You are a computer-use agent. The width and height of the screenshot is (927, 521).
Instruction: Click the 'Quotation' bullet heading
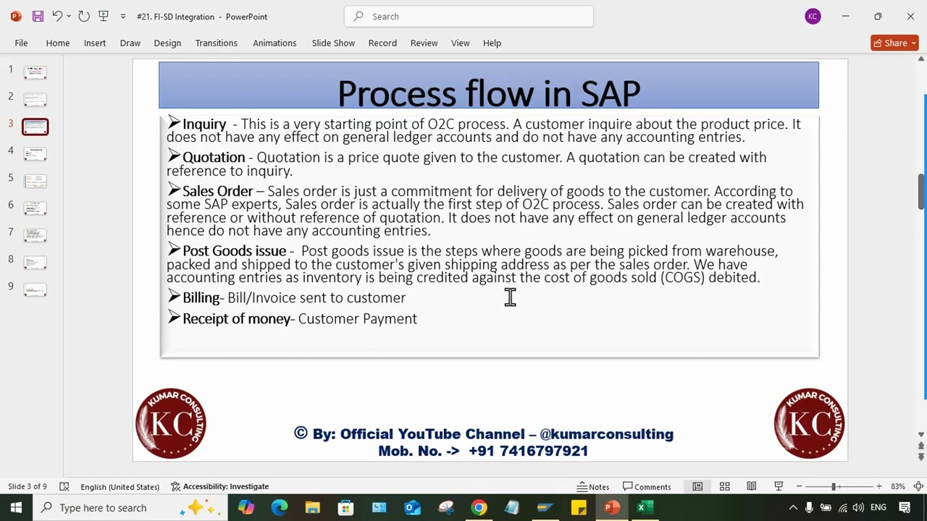pos(214,157)
